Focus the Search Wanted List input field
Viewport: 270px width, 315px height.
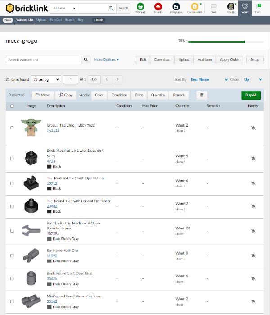[x=44, y=60]
